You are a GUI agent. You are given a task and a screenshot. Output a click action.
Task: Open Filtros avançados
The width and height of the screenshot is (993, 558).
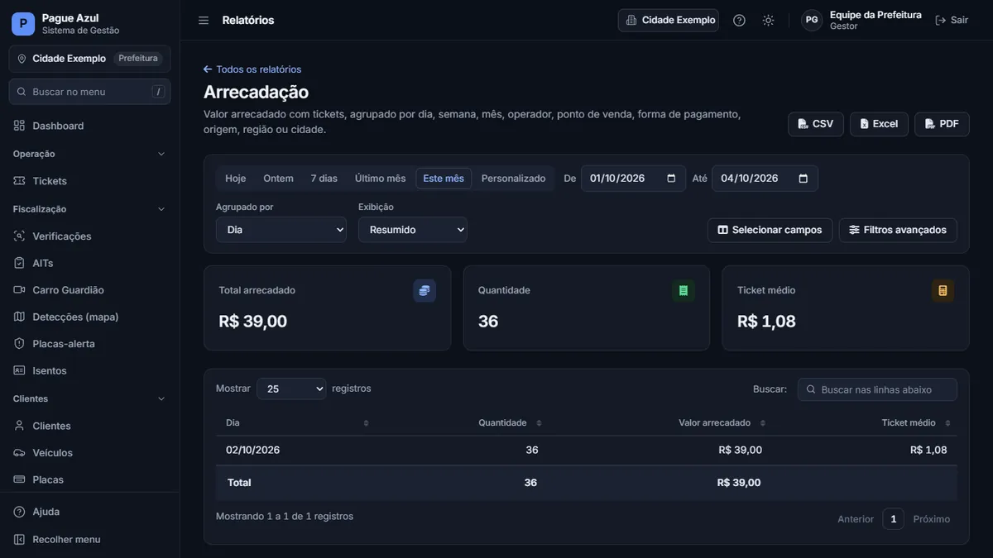tap(898, 230)
